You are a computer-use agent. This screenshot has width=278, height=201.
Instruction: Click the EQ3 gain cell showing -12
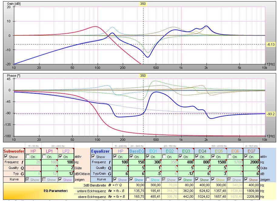186,174
